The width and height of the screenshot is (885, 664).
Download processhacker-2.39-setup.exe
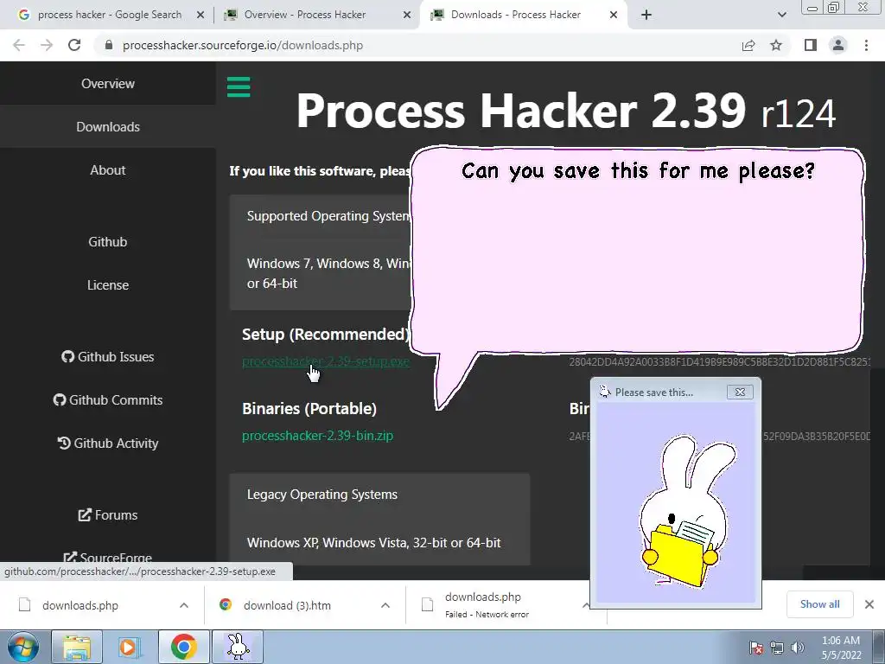point(326,361)
